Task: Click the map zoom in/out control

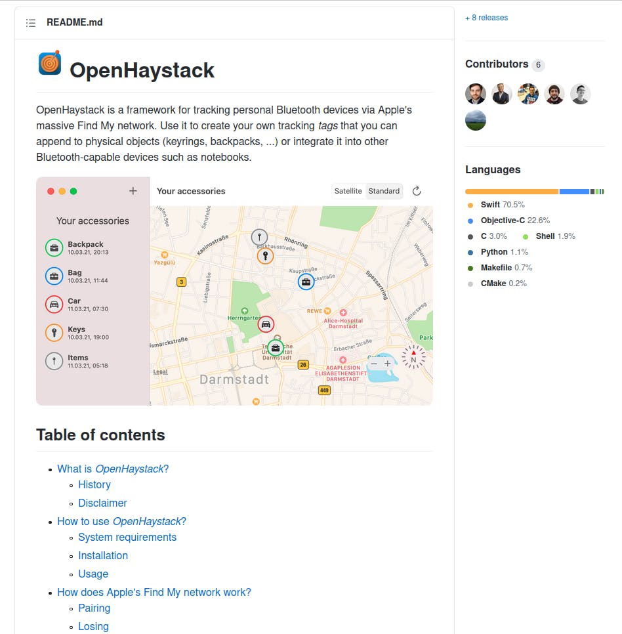Action: point(381,364)
